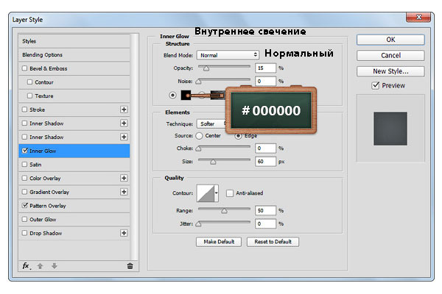This screenshot has width=442, height=294.
Task: Add another Gradient Overlay plus icon
Action: point(124,192)
